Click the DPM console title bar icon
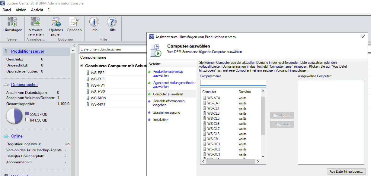 coord(3,3)
